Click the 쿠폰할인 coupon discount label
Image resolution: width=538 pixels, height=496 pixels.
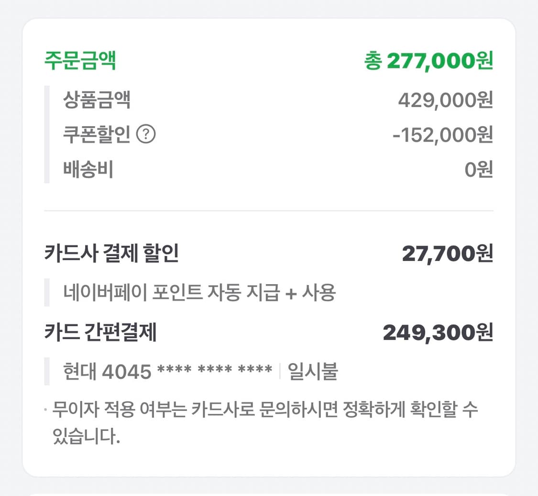click(96, 135)
